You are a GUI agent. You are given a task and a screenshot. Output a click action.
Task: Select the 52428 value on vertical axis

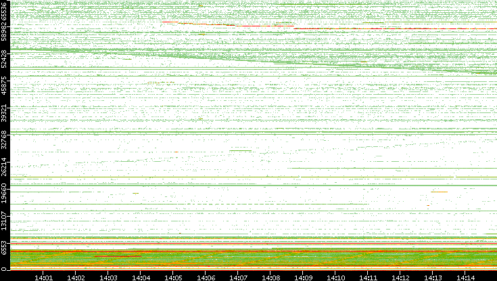tap(4, 58)
